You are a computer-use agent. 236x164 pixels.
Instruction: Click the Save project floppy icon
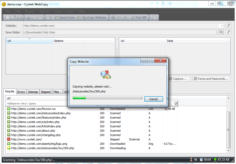(20, 17)
